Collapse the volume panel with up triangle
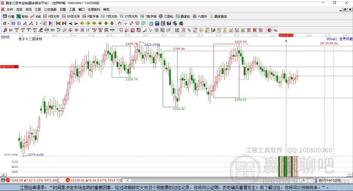Image resolution: width=353 pixels, height=191 pixels. point(3,174)
